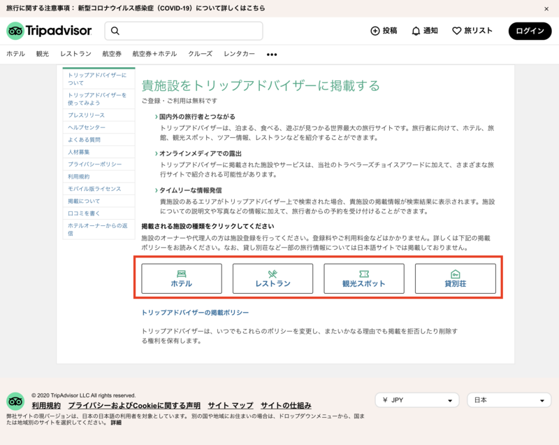Image resolution: width=559 pixels, height=445 pixels.
Task: Click the heart 旅リスト icon
Action: coord(457,31)
